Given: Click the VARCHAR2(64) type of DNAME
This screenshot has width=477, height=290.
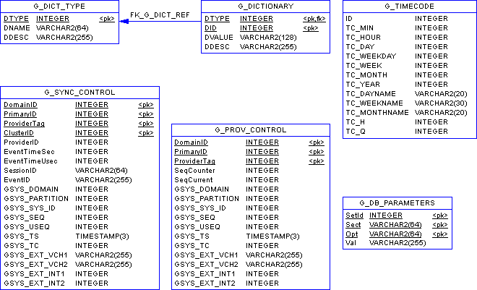Looking at the screenshot, I should pyautogui.click(x=62, y=28).
